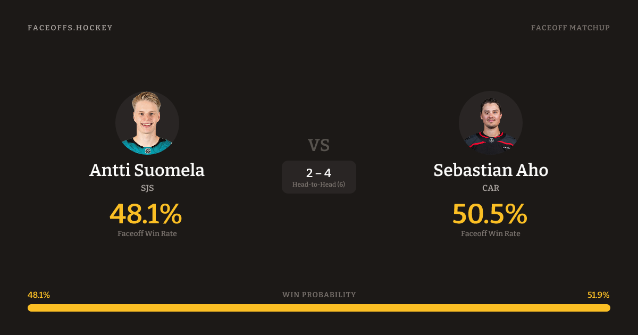Select the CAR team abbreviation
This screenshot has width=638, height=335.
[x=491, y=188]
